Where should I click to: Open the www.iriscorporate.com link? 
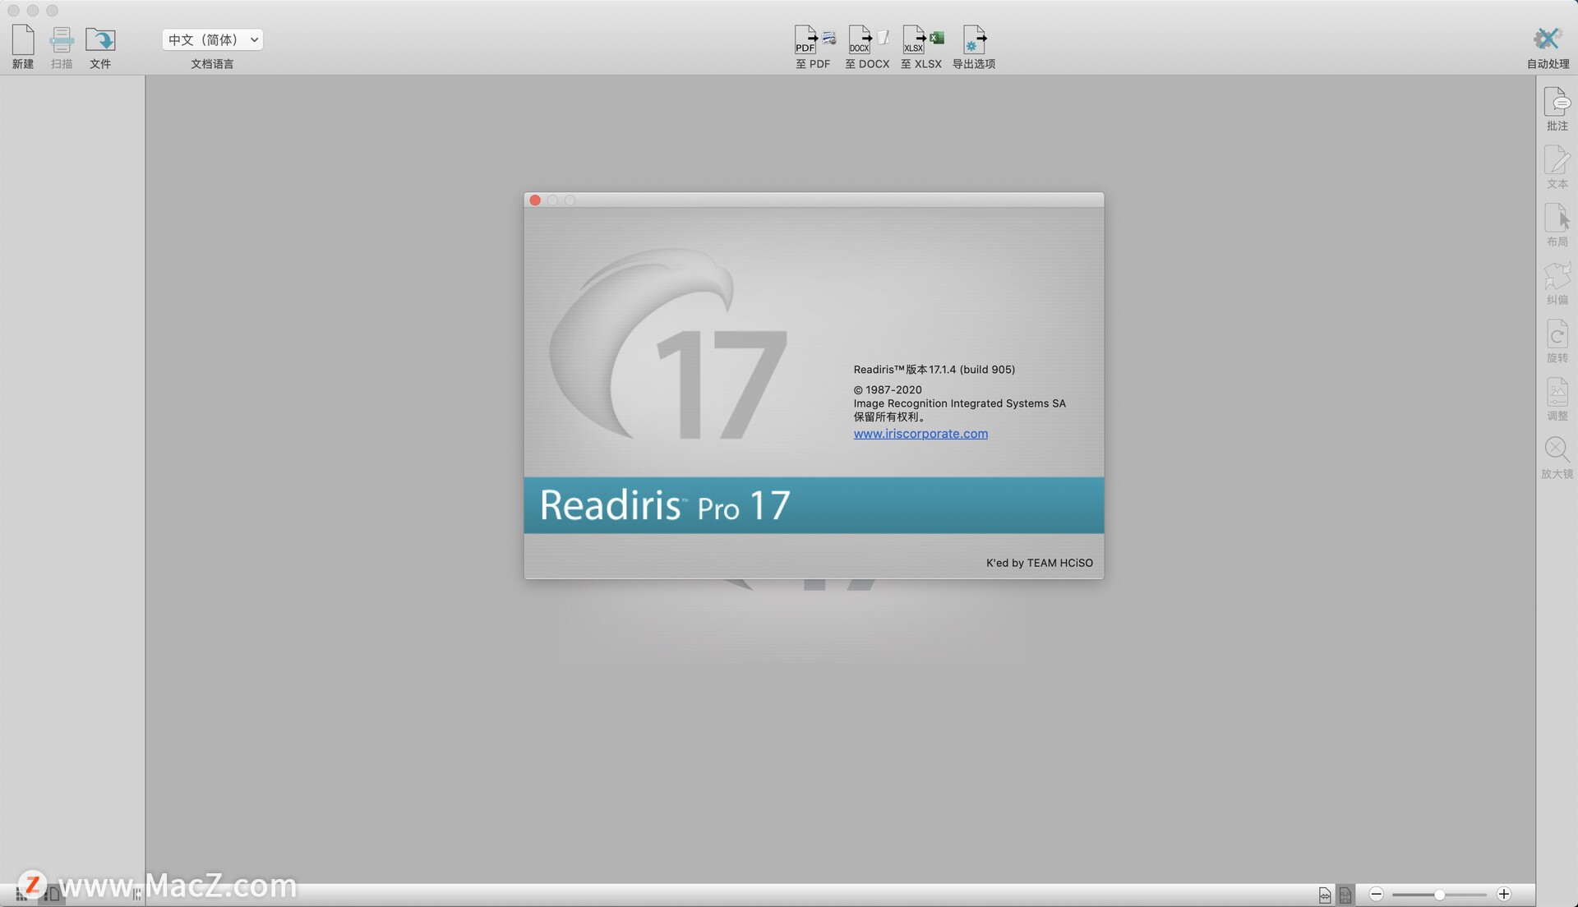[920, 434]
